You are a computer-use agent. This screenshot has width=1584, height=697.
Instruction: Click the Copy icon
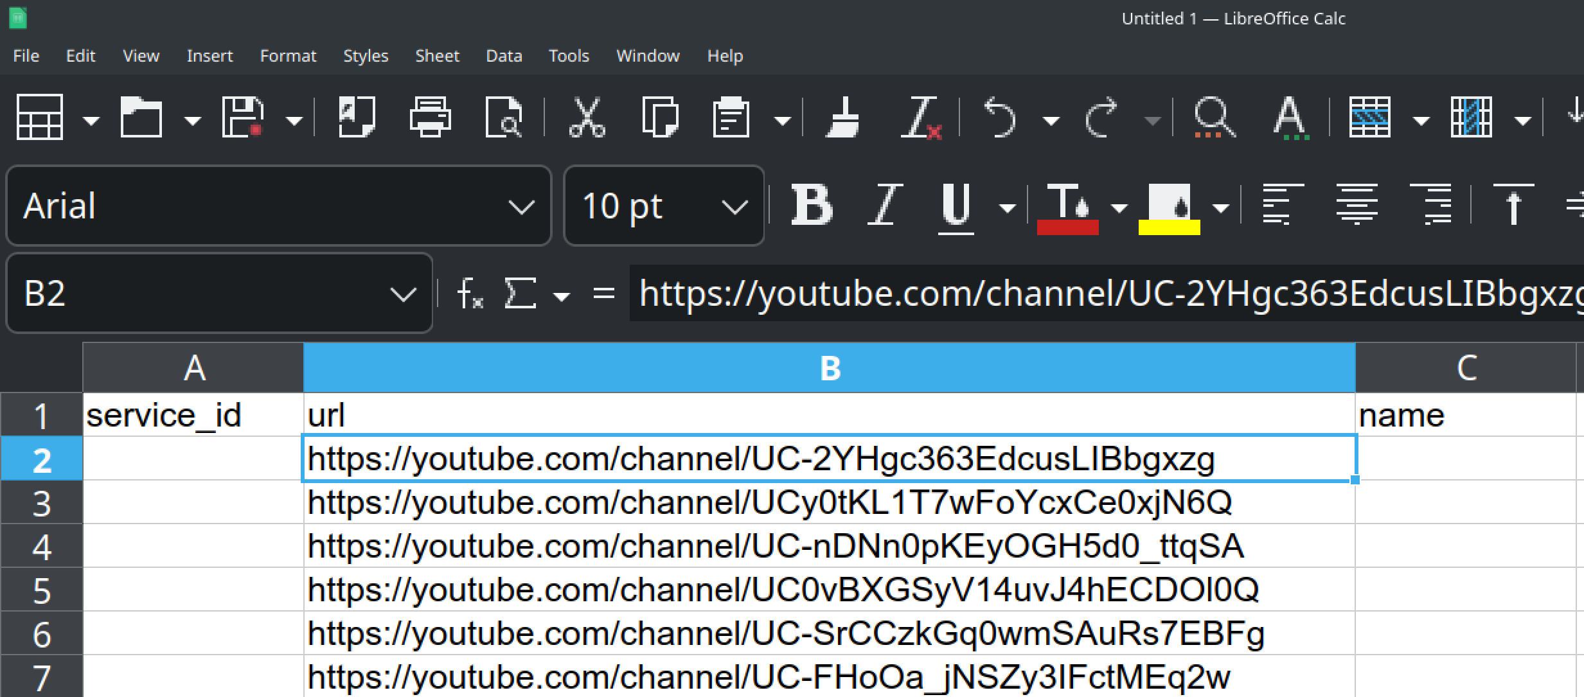point(660,117)
